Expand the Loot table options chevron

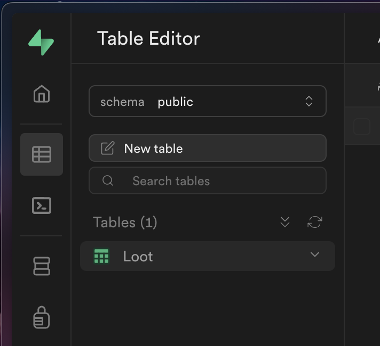[x=315, y=254]
